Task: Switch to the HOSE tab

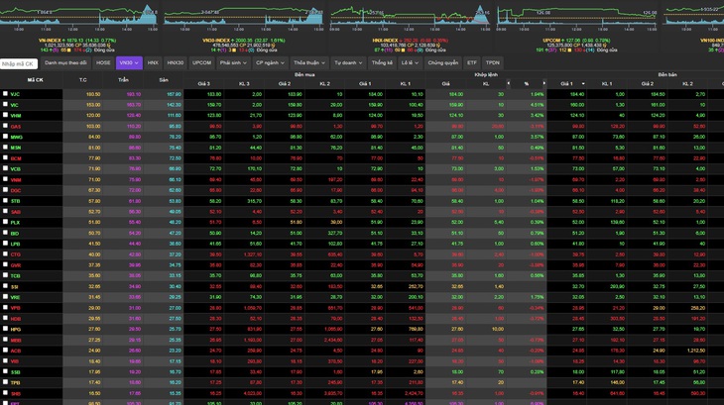Action: [103, 62]
